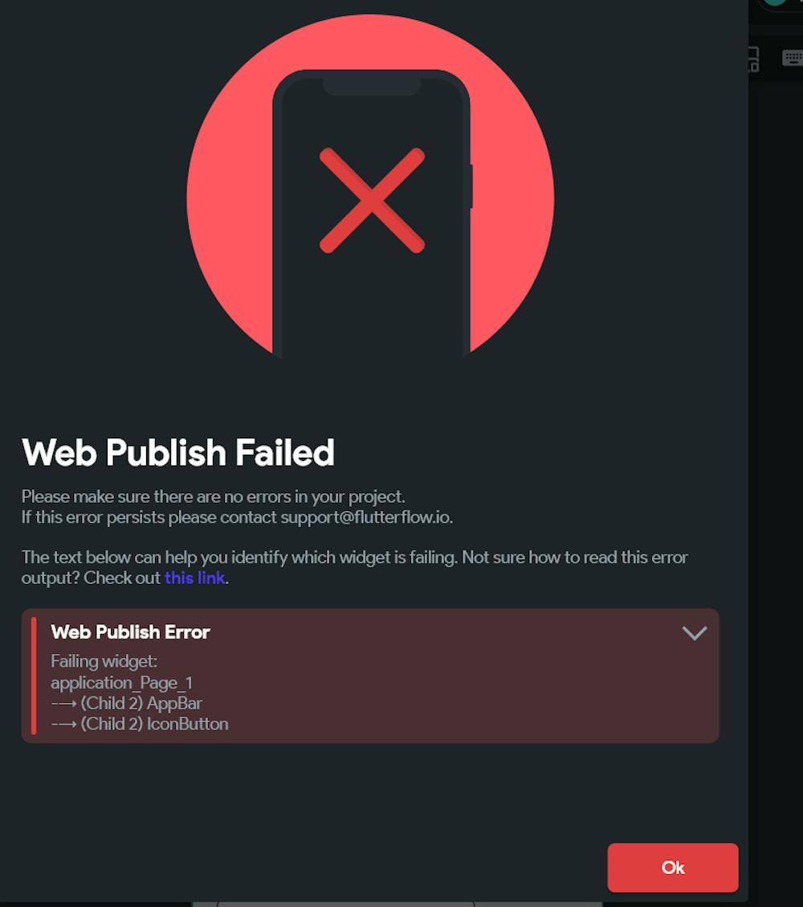Screen dimensions: 803x907
Task: Open the 'this link' help hyperlink
Action: [x=194, y=578]
